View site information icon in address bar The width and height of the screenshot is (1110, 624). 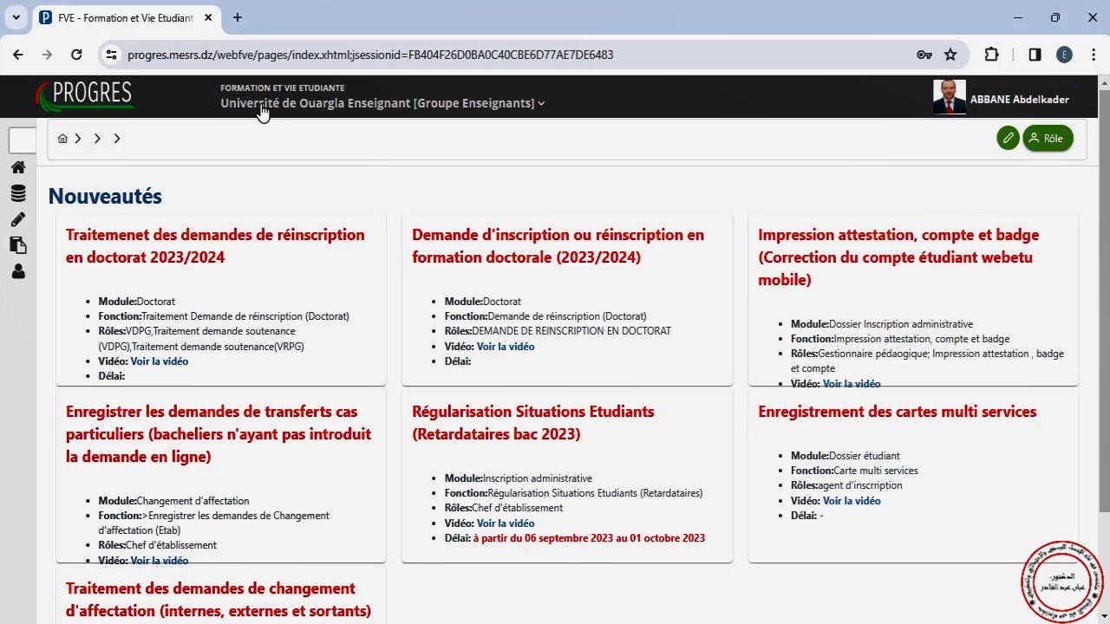coord(111,55)
